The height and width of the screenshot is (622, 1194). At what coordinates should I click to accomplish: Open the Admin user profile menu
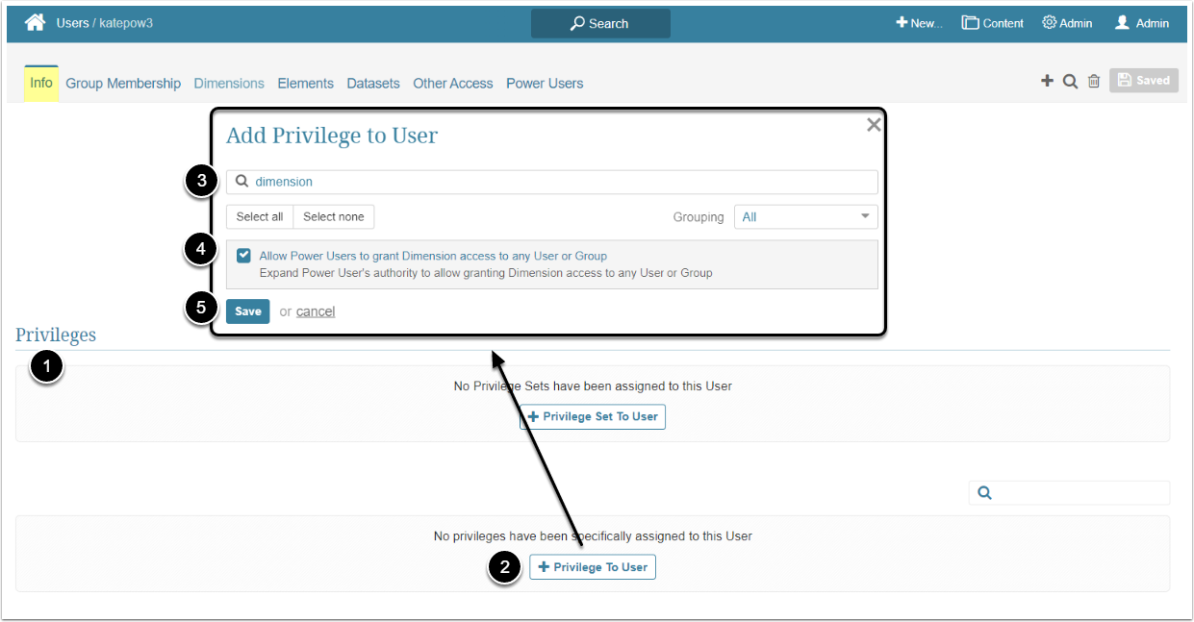pyautogui.click(x=1141, y=23)
